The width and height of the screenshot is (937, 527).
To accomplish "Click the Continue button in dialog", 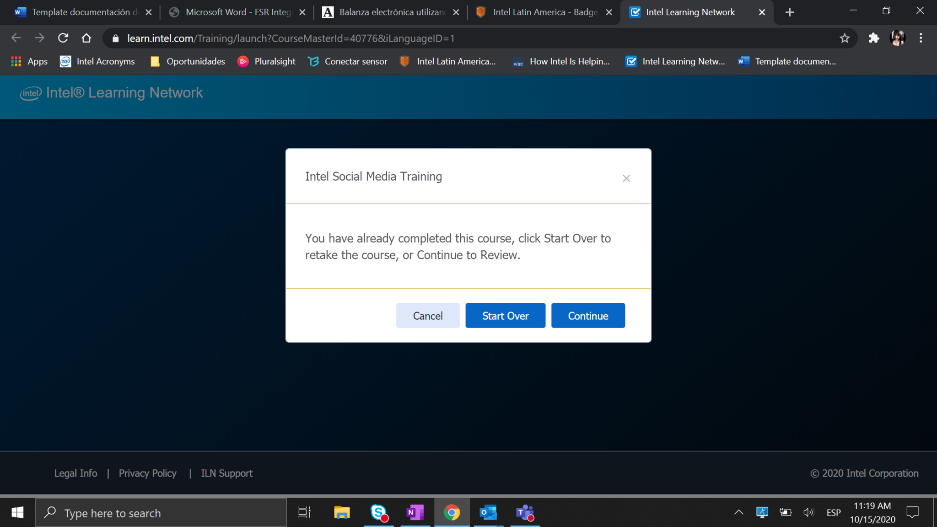I will [587, 316].
